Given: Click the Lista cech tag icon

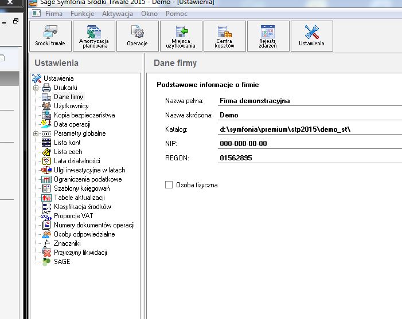Looking at the screenshot, I should tap(46, 152).
